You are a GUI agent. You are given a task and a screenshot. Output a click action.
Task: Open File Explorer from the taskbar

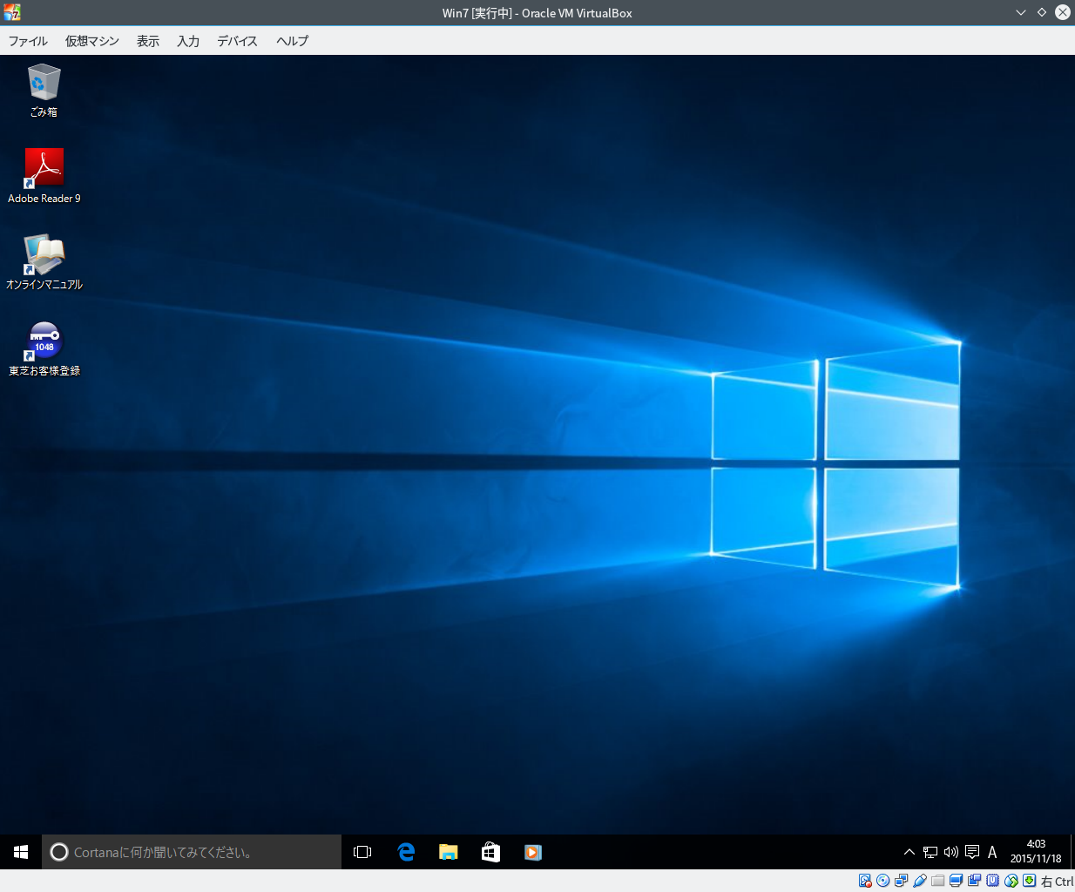[x=449, y=852]
